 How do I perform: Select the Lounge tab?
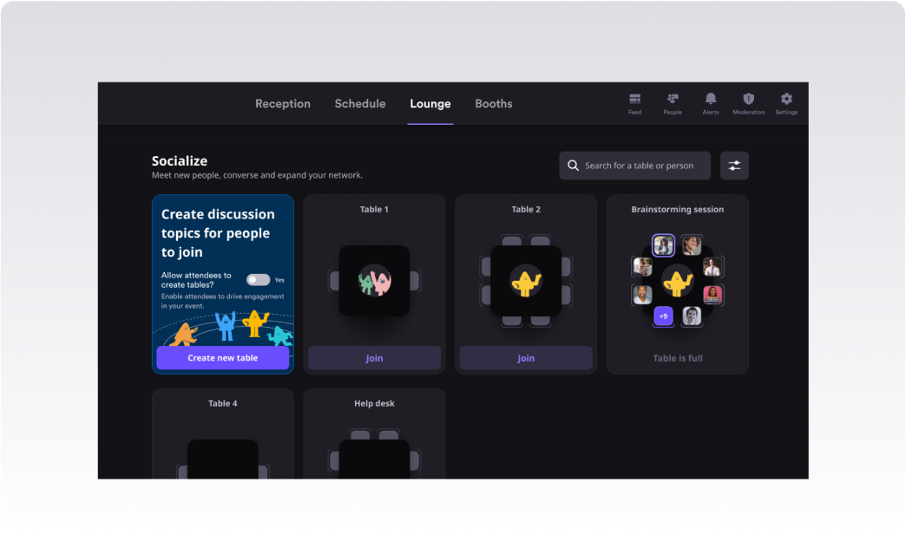click(430, 104)
